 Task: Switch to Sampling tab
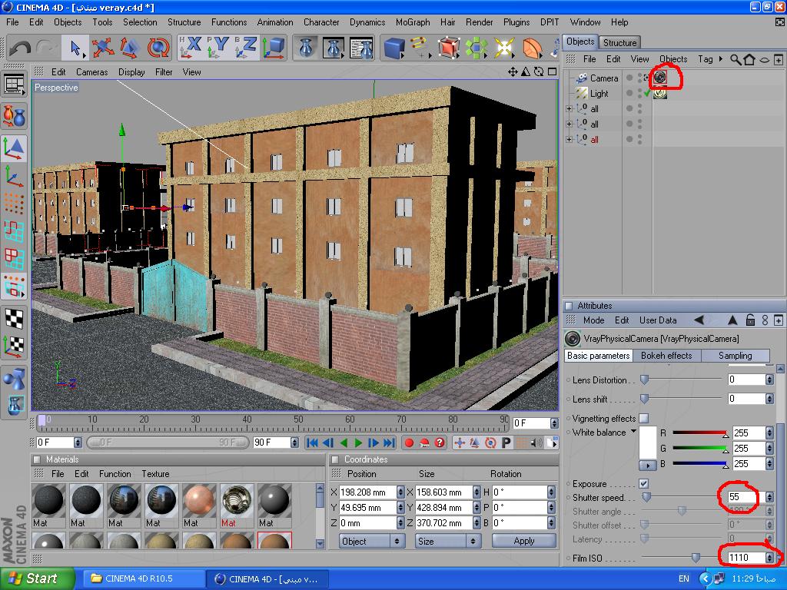(x=735, y=355)
